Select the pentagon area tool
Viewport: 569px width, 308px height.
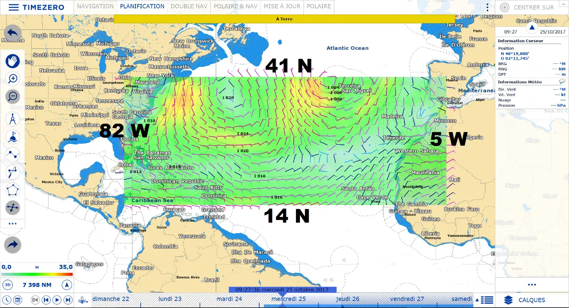(13, 190)
